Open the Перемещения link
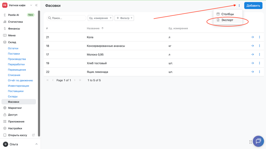This screenshot has width=266, height=149. click(17, 70)
